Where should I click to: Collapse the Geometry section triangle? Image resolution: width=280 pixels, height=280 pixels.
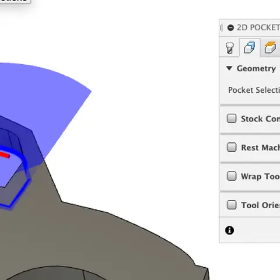229,68
